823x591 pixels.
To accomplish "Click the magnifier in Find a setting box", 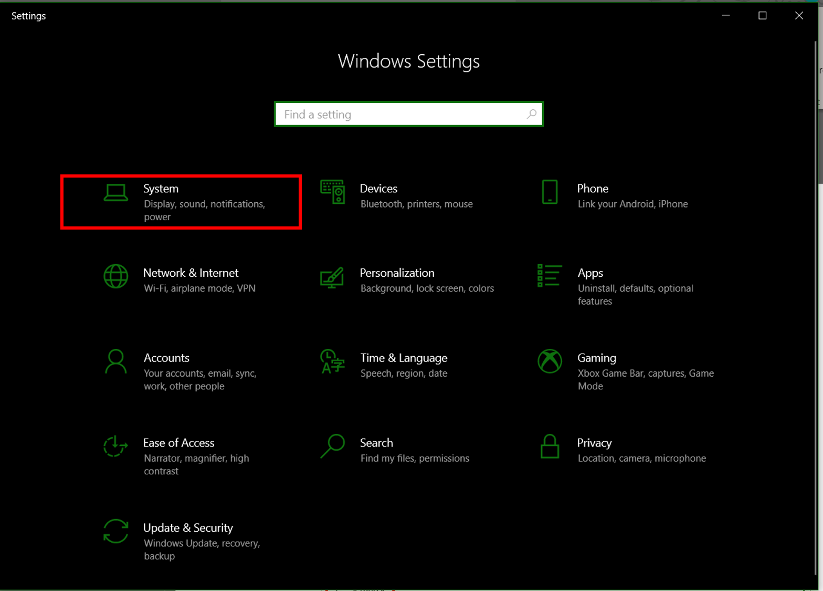I will (x=531, y=114).
